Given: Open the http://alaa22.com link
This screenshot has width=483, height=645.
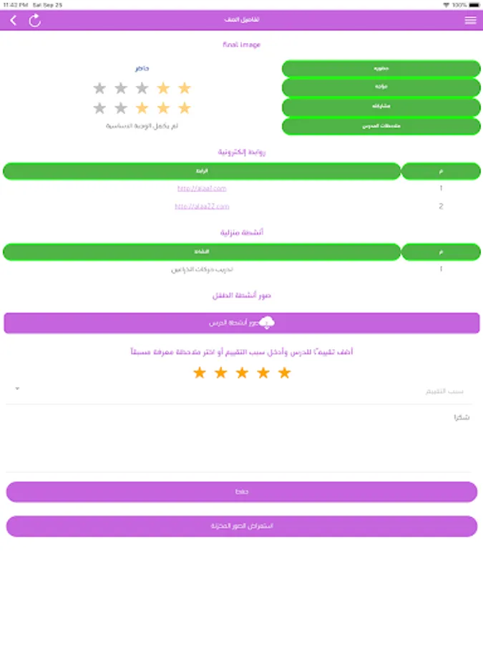Looking at the screenshot, I should pyautogui.click(x=202, y=206).
